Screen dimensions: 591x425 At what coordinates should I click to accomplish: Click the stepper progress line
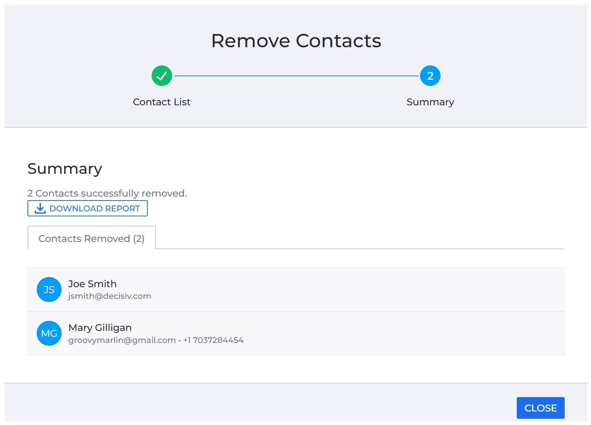296,76
